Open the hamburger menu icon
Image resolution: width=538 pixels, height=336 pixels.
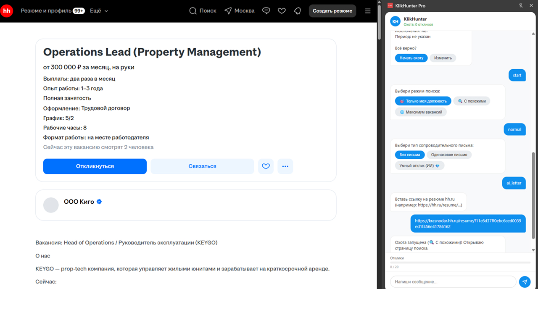[368, 11]
